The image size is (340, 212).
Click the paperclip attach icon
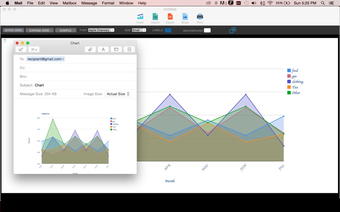coord(90,49)
